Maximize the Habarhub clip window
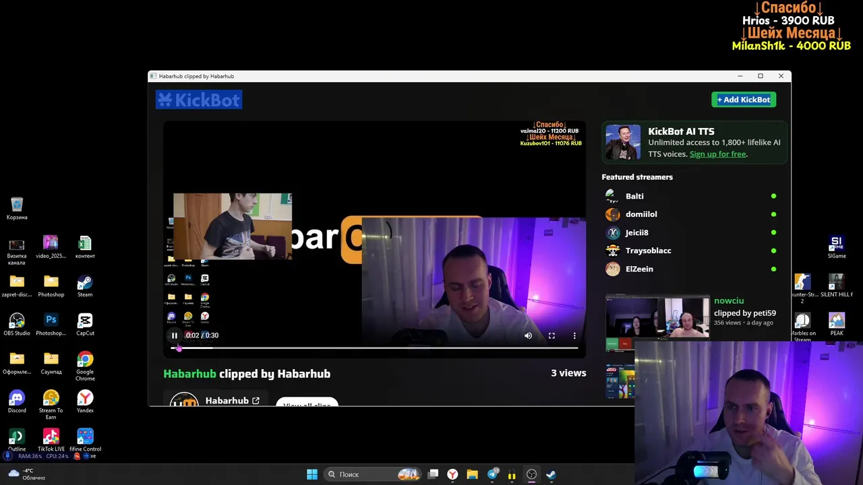 761,76
